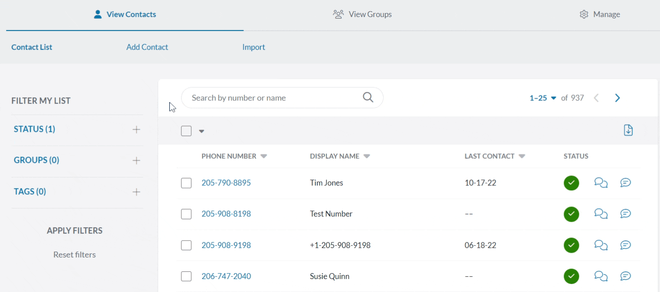Tick the checkbox next to Susie Quinn
The height and width of the screenshot is (292, 660).
[186, 276]
